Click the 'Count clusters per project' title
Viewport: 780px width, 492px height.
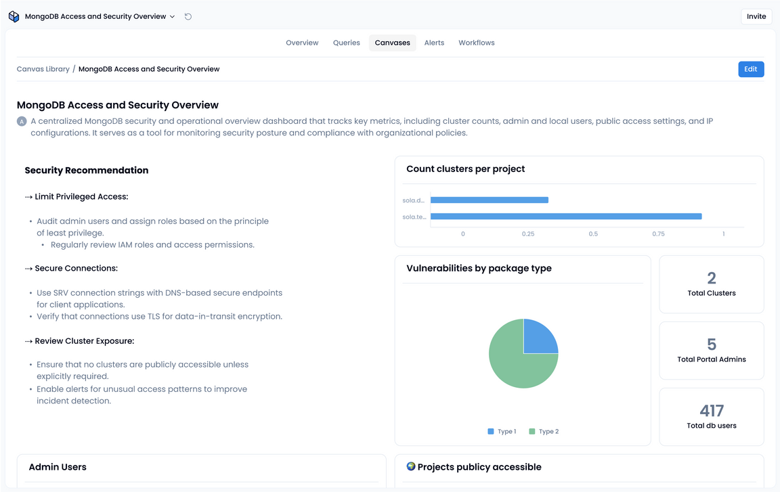[466, 169]
